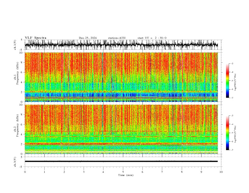Image resolution: width=249 pixels, height=193 pixels.
Task: Select the "start UT = 2 :30: 0" text
Action: pos(152,38)
